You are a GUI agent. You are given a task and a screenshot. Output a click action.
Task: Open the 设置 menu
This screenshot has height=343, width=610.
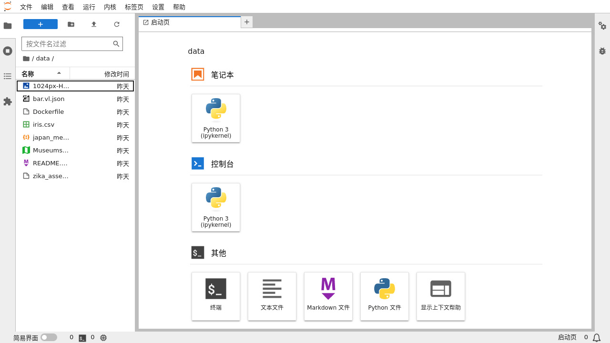point(158,7)
